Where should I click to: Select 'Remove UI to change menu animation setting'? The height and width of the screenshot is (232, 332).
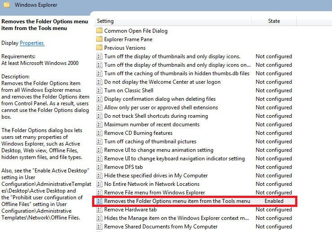[x=159, y=150]
